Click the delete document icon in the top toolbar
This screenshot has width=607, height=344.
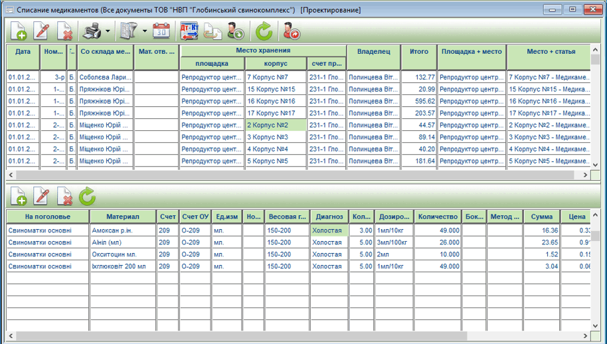pos(64,31)
